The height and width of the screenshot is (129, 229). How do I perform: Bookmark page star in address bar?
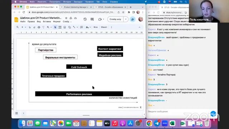click(123, 12)
